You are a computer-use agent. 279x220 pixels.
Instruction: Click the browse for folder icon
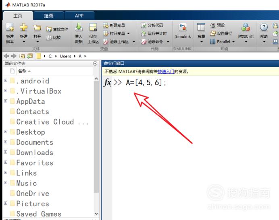30,56
